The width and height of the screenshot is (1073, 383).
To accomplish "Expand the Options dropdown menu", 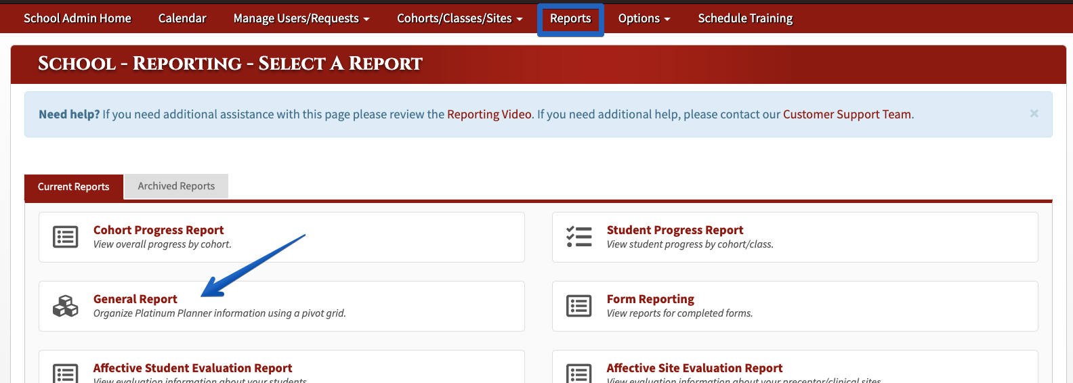I will point(644,18).
